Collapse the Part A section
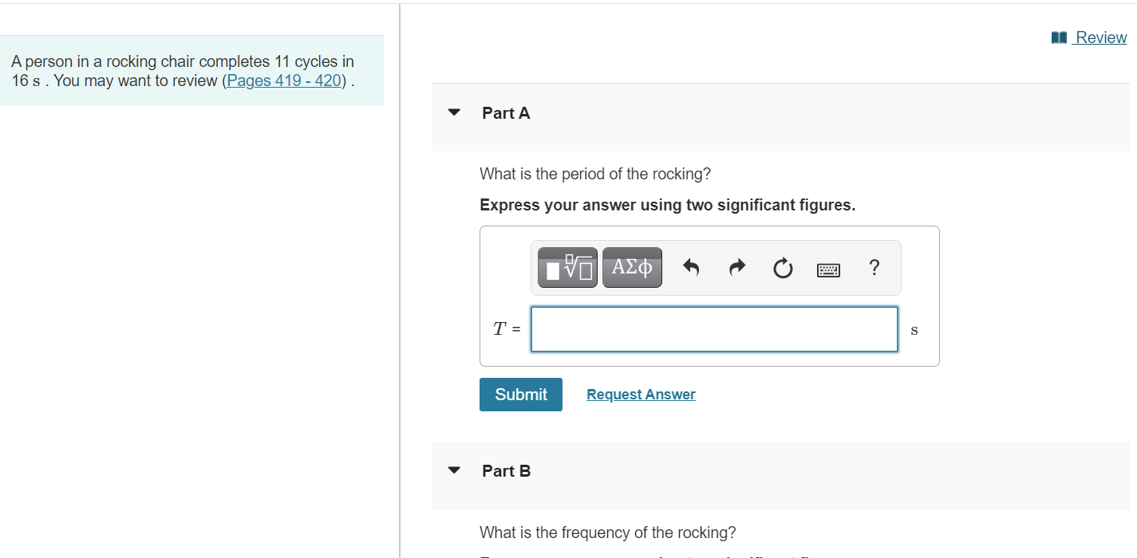The width and height of the screenshot is (1137, 558). pyautogui.click(x=454, y=113)
